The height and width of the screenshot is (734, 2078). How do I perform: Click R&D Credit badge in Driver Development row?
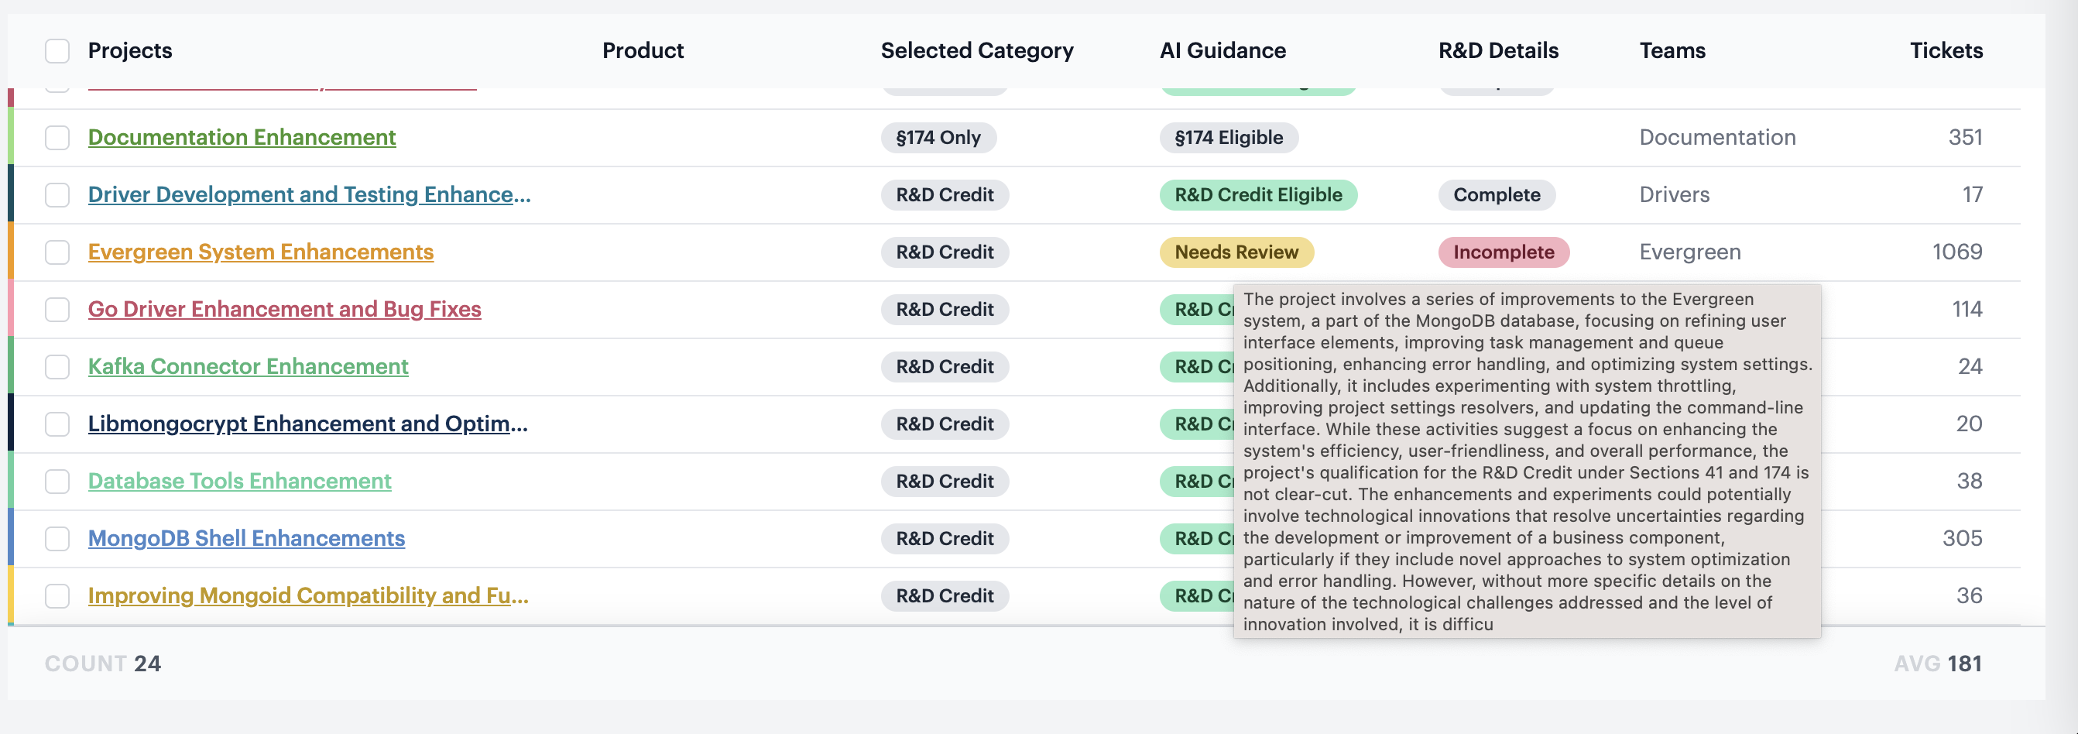[x=945, y=194]
